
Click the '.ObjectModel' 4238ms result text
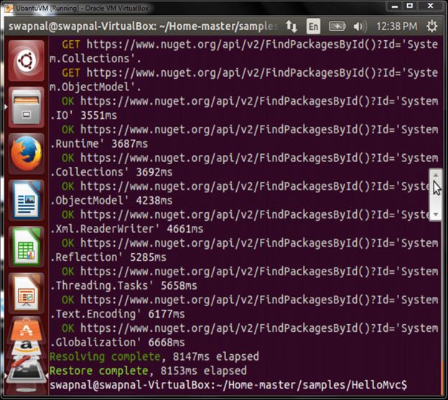[111, 201]
